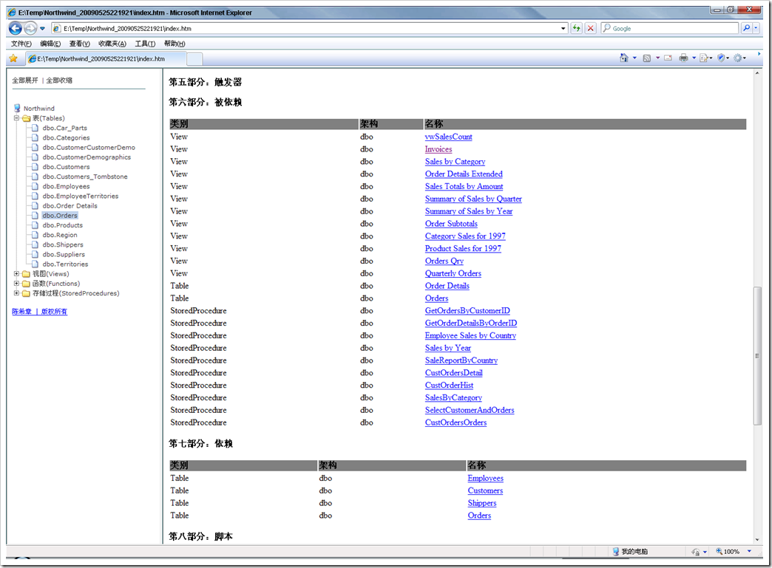Open the 文件(F) menu
This screenshot has height=568, width=772.
[x=21, y=44]
